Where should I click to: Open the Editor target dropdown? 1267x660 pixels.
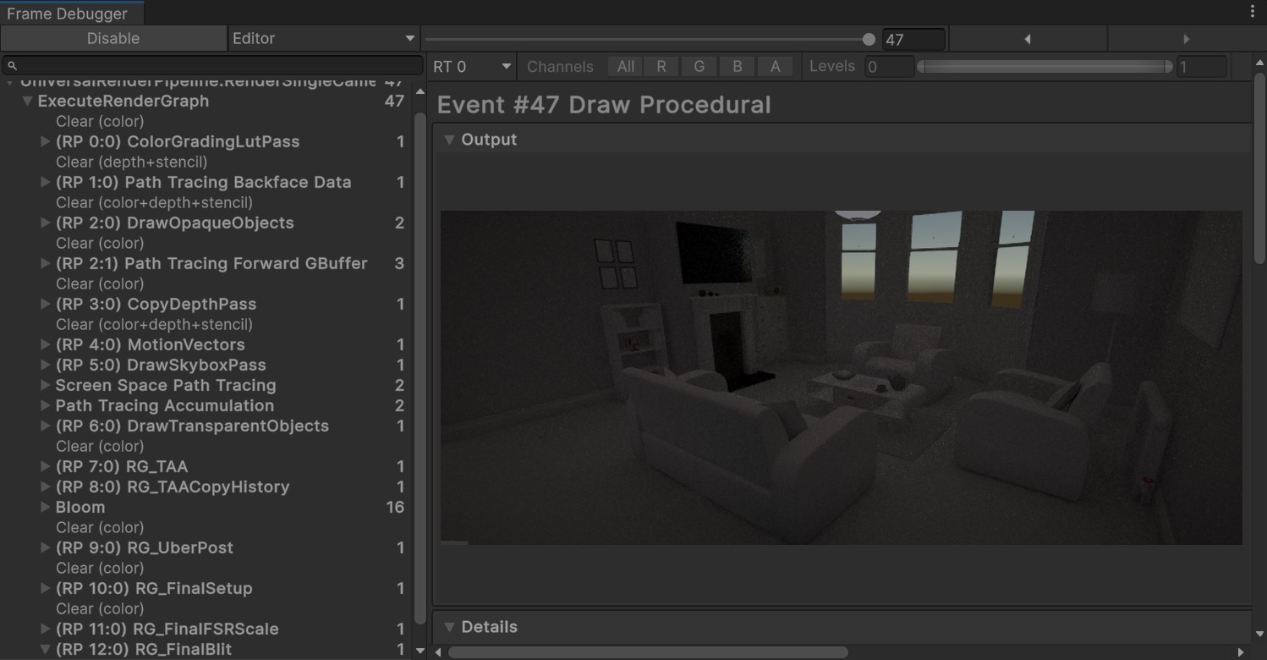click(324, 38)
